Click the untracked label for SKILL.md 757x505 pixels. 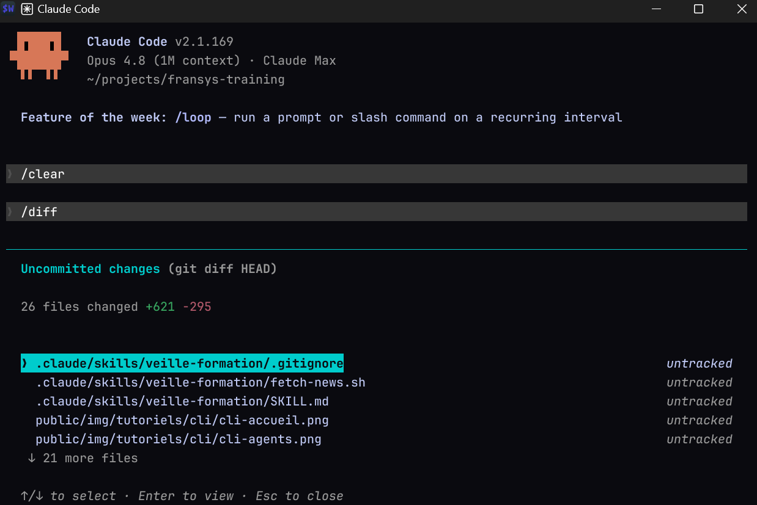click(700, 401)
